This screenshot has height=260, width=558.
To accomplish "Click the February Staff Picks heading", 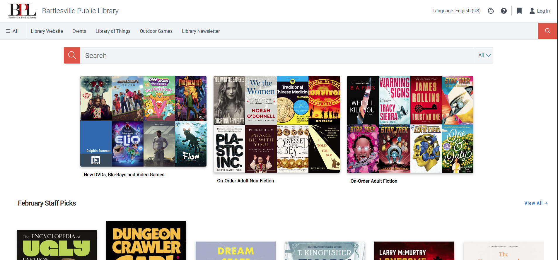I will point(47,203).
